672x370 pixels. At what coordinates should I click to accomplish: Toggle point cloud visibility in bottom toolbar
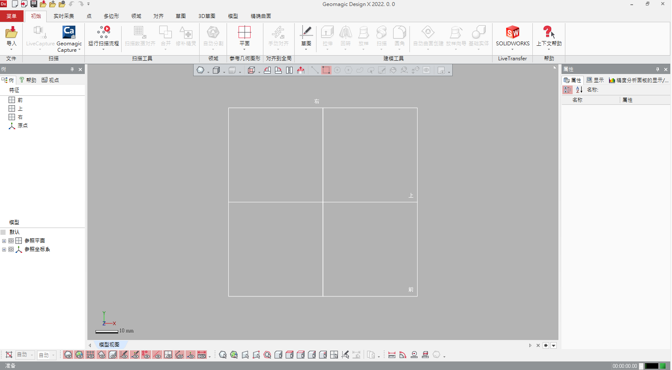pos(90,355)
